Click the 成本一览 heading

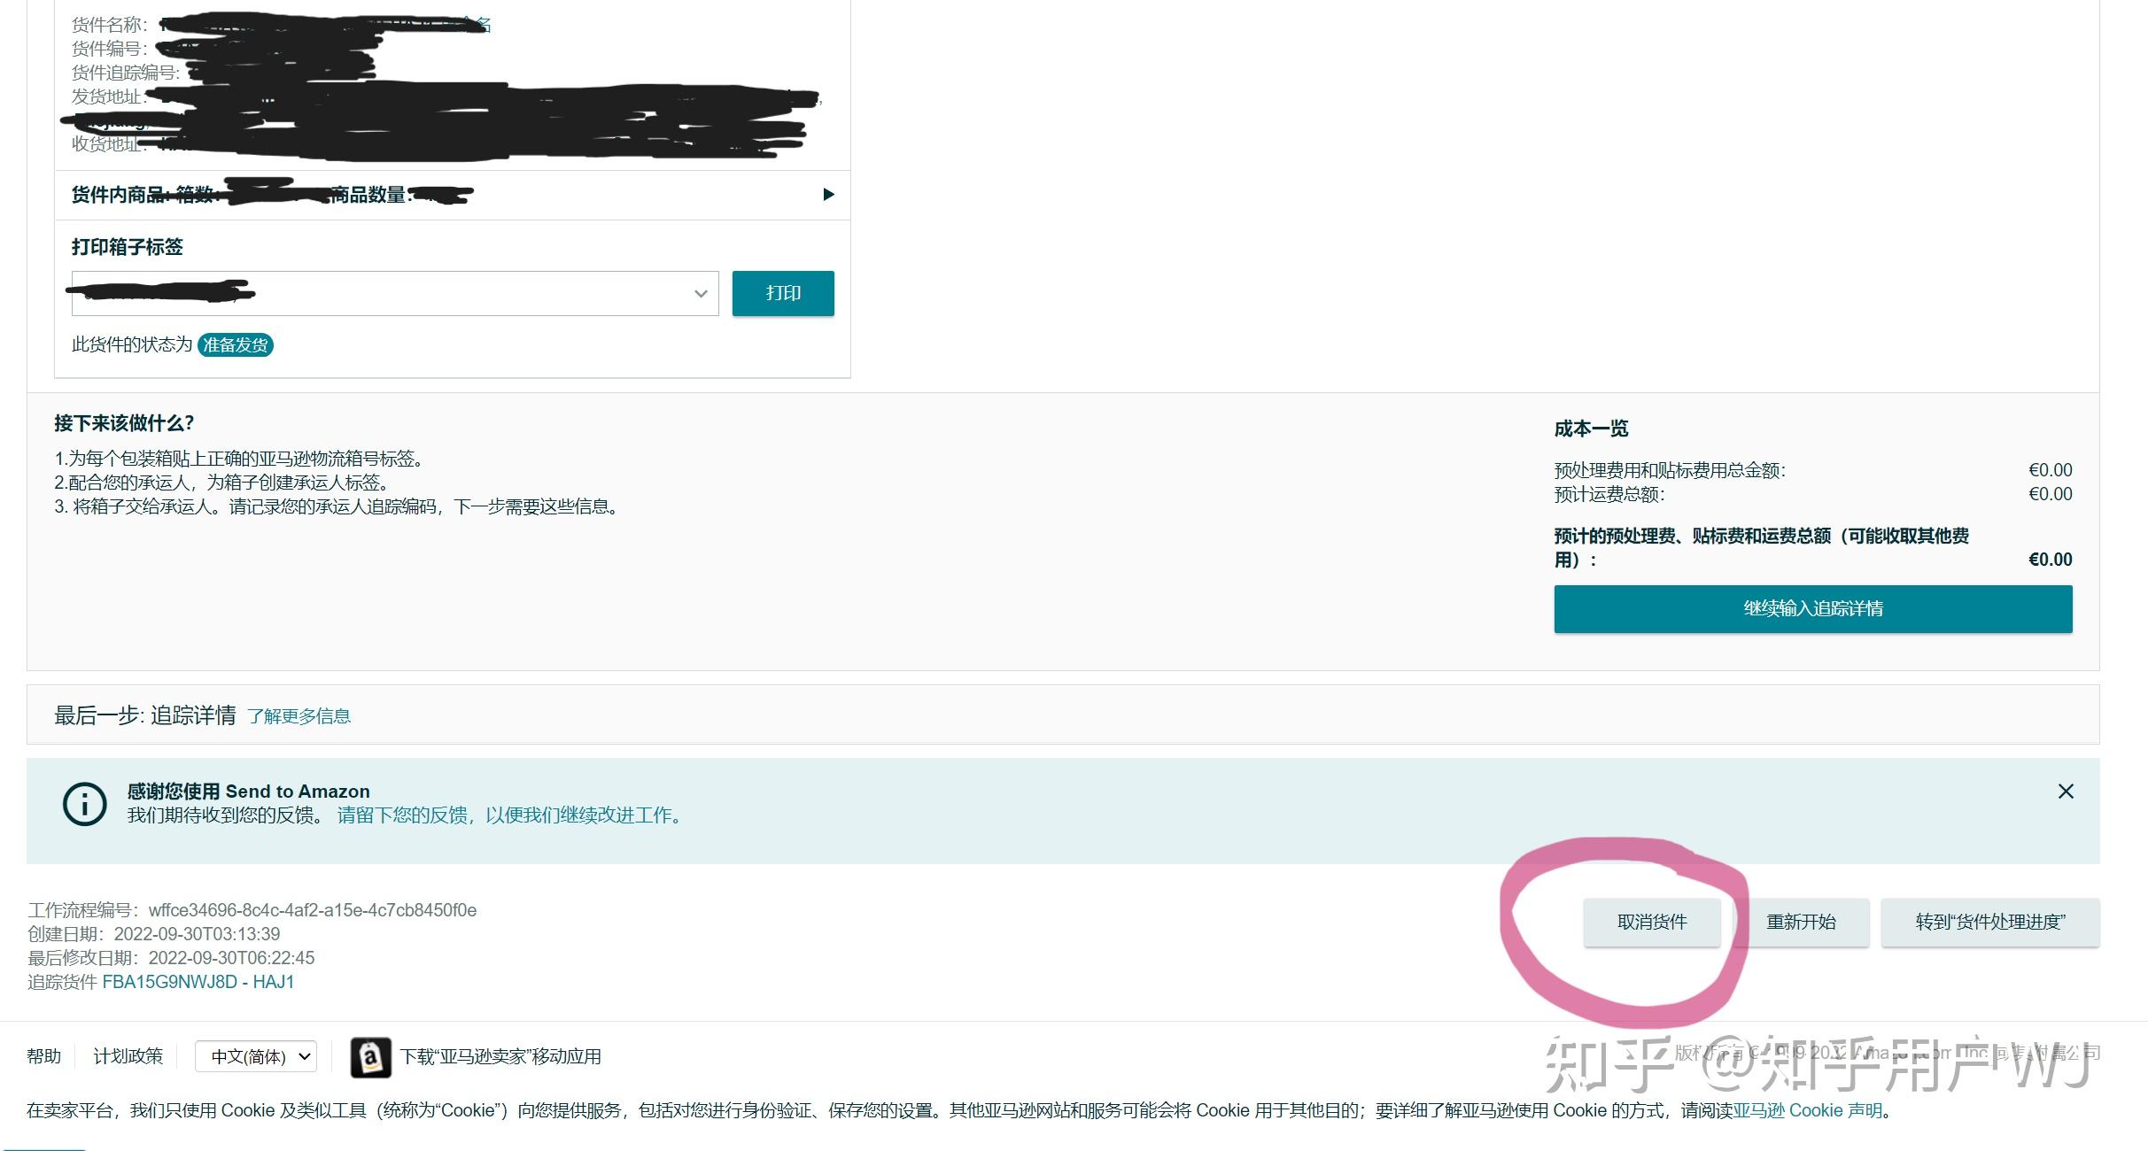point(1591,429)
